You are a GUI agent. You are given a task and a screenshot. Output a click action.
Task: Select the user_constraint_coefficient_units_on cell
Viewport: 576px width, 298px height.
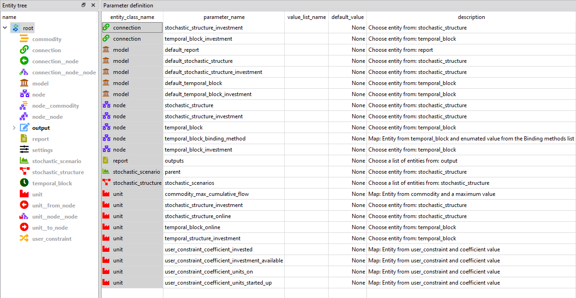pyautogui.click(x=224, y=272)
